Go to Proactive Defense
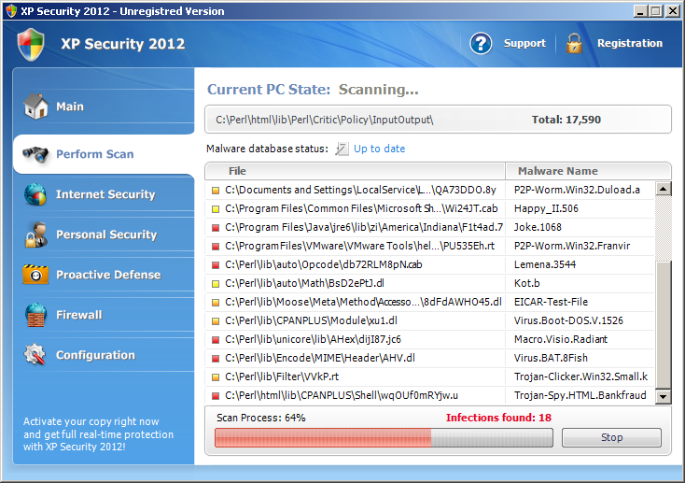 pyautogui.click(x=104, y=275)
